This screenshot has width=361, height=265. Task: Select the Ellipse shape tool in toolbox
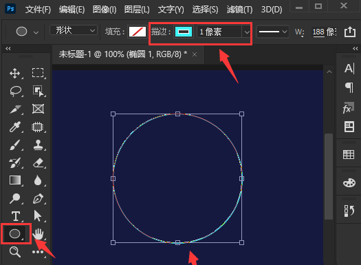tap(14, 234)
